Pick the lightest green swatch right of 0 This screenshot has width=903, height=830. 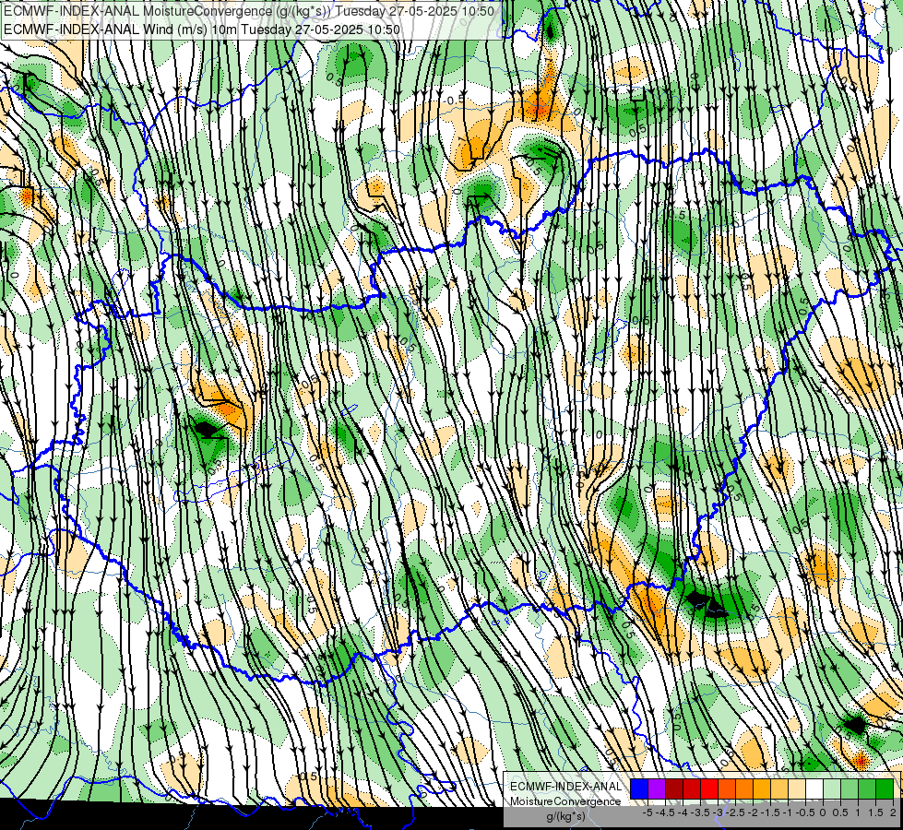tap(832, 788)
